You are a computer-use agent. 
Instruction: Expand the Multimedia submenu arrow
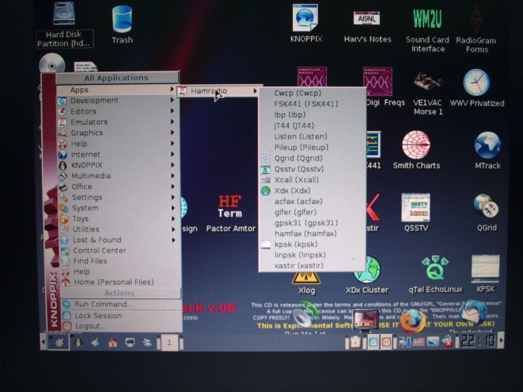(x=173, y=175)
